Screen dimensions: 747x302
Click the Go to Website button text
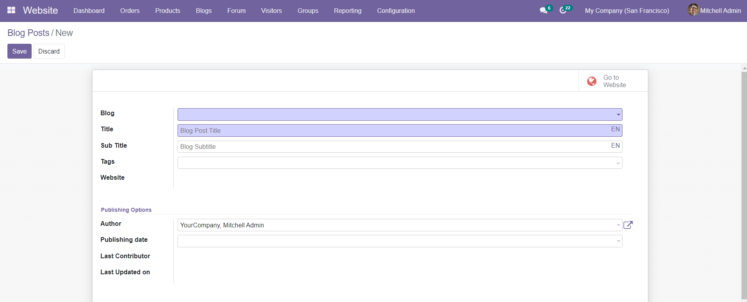click(615, 81)
